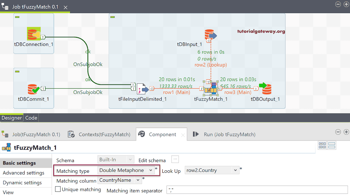Click the 20 rows in 0.03s statistic

(x=238, y=79)
